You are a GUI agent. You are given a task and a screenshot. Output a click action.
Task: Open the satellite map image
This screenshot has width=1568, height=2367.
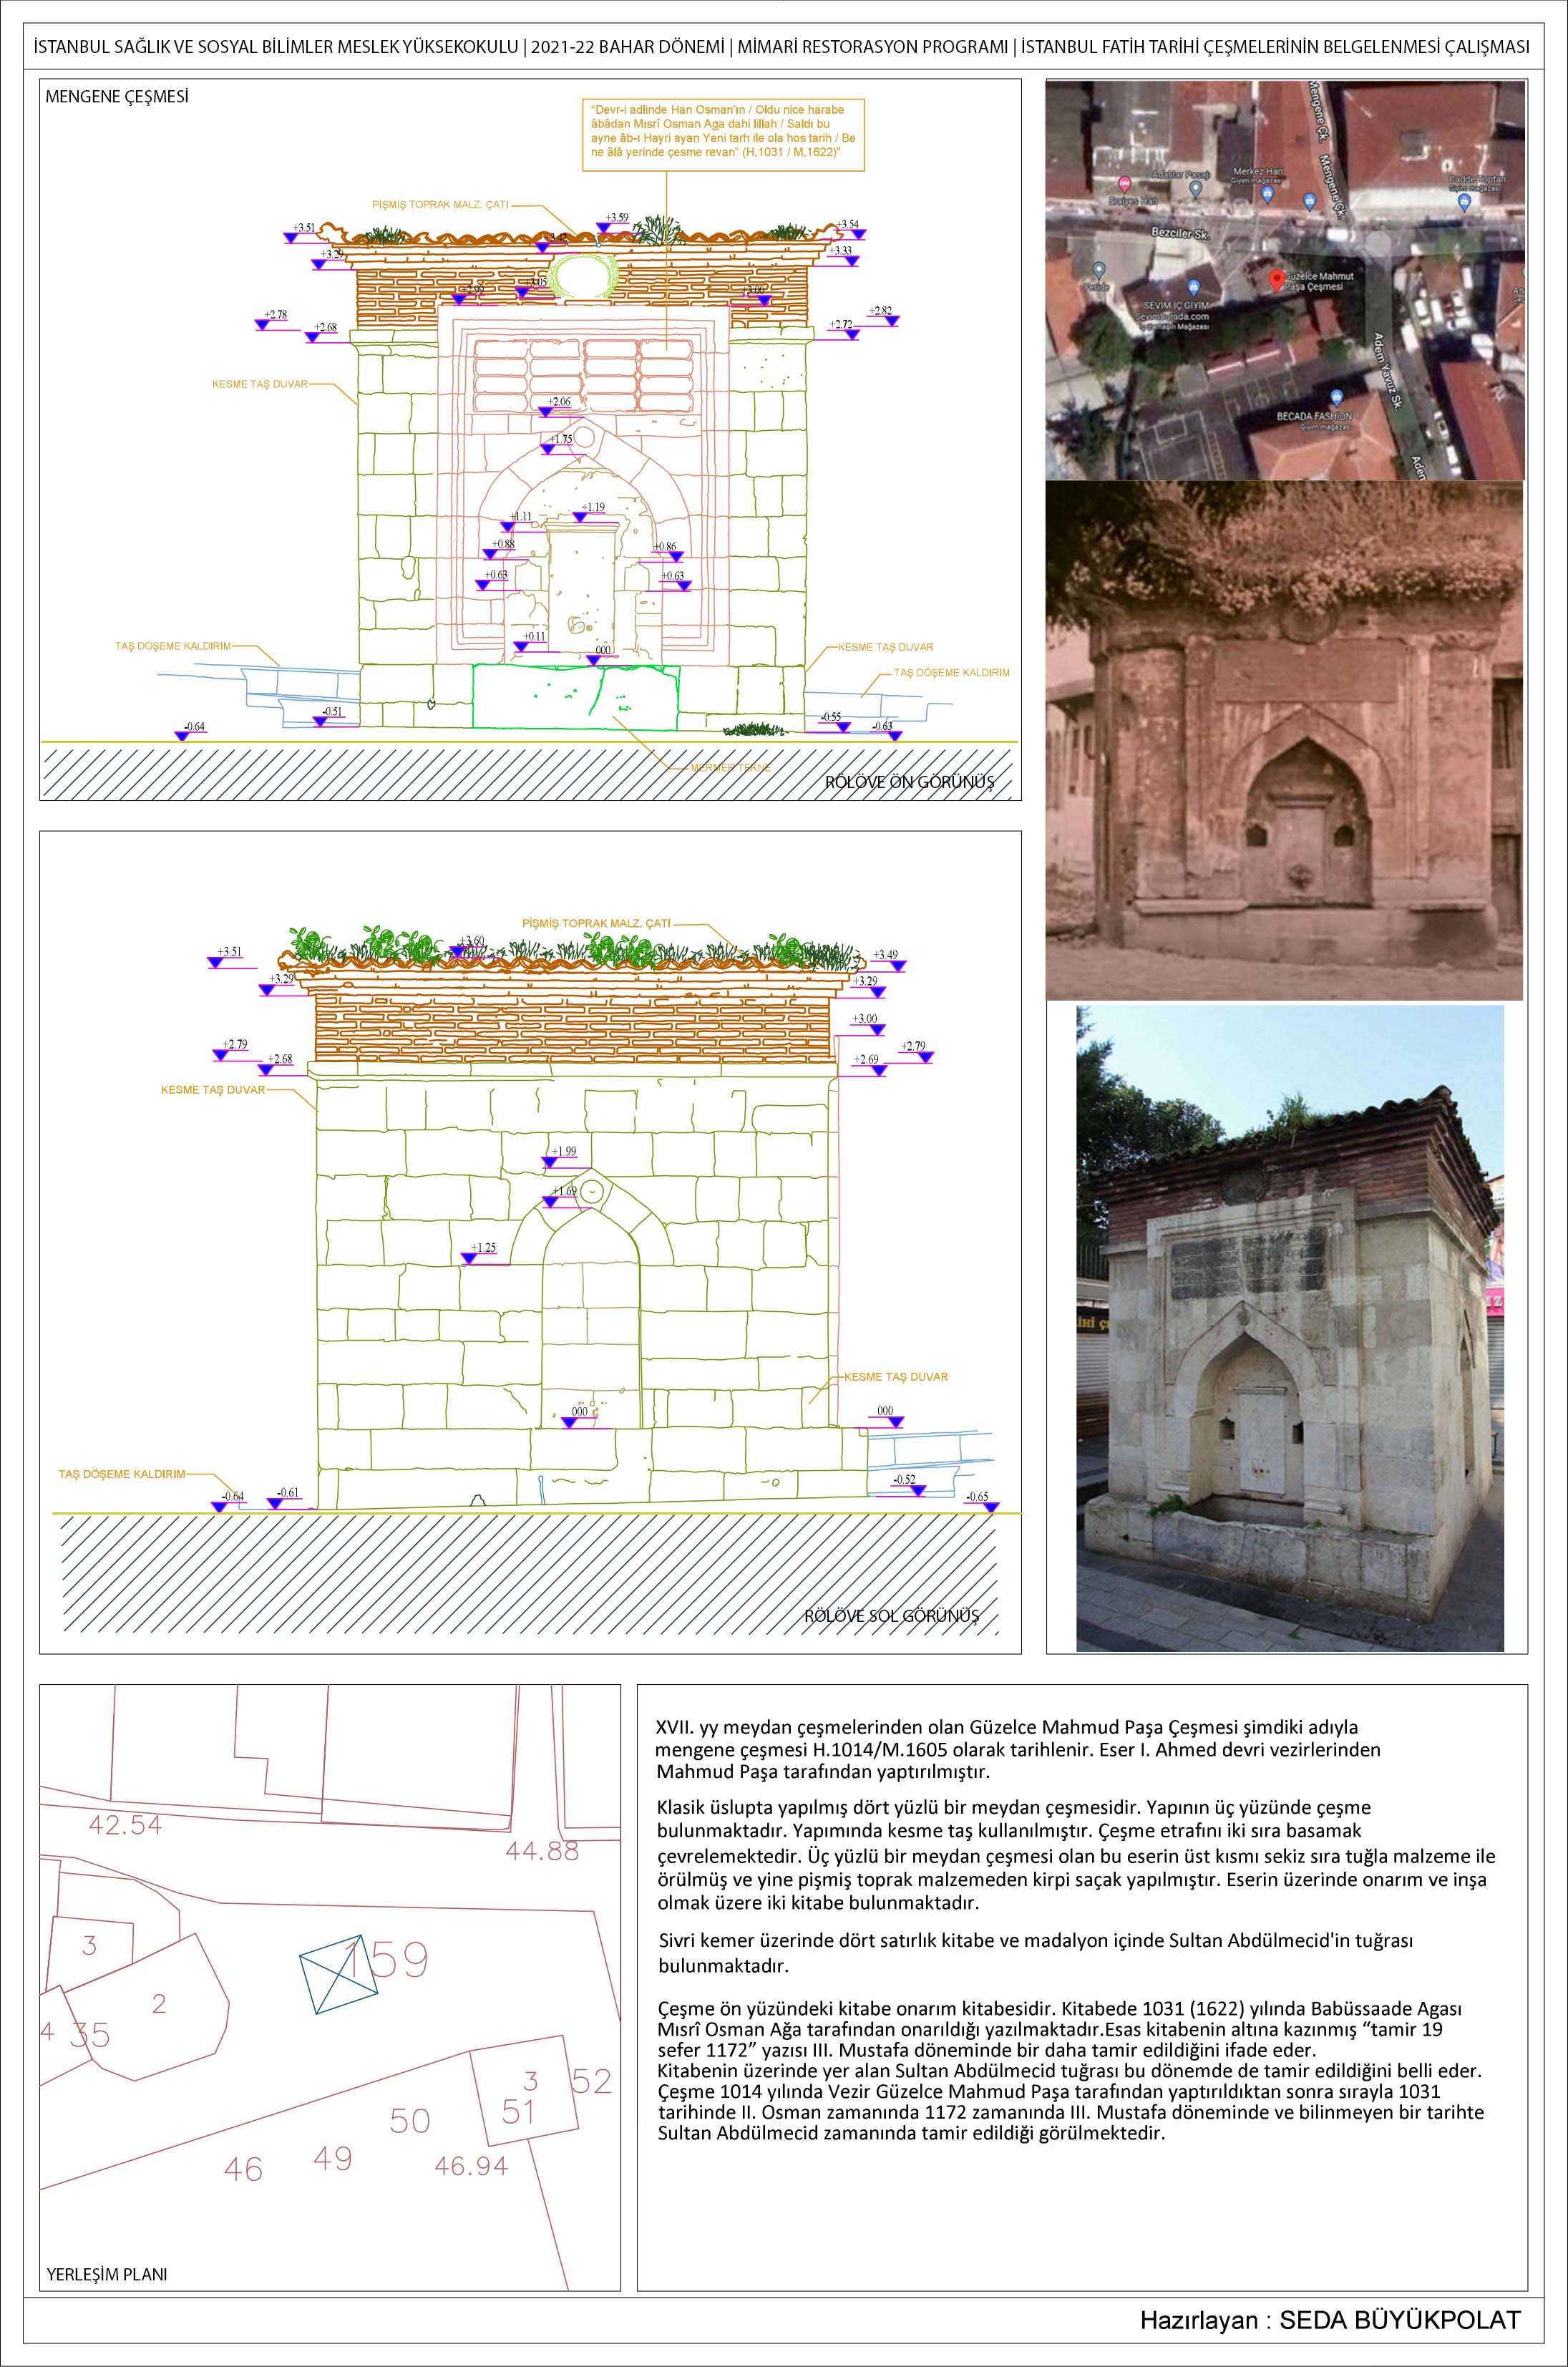[x=1284, y=280]
